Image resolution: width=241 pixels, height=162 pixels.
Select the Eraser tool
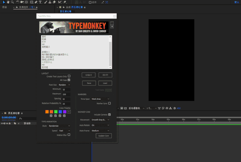pos(54,2)
